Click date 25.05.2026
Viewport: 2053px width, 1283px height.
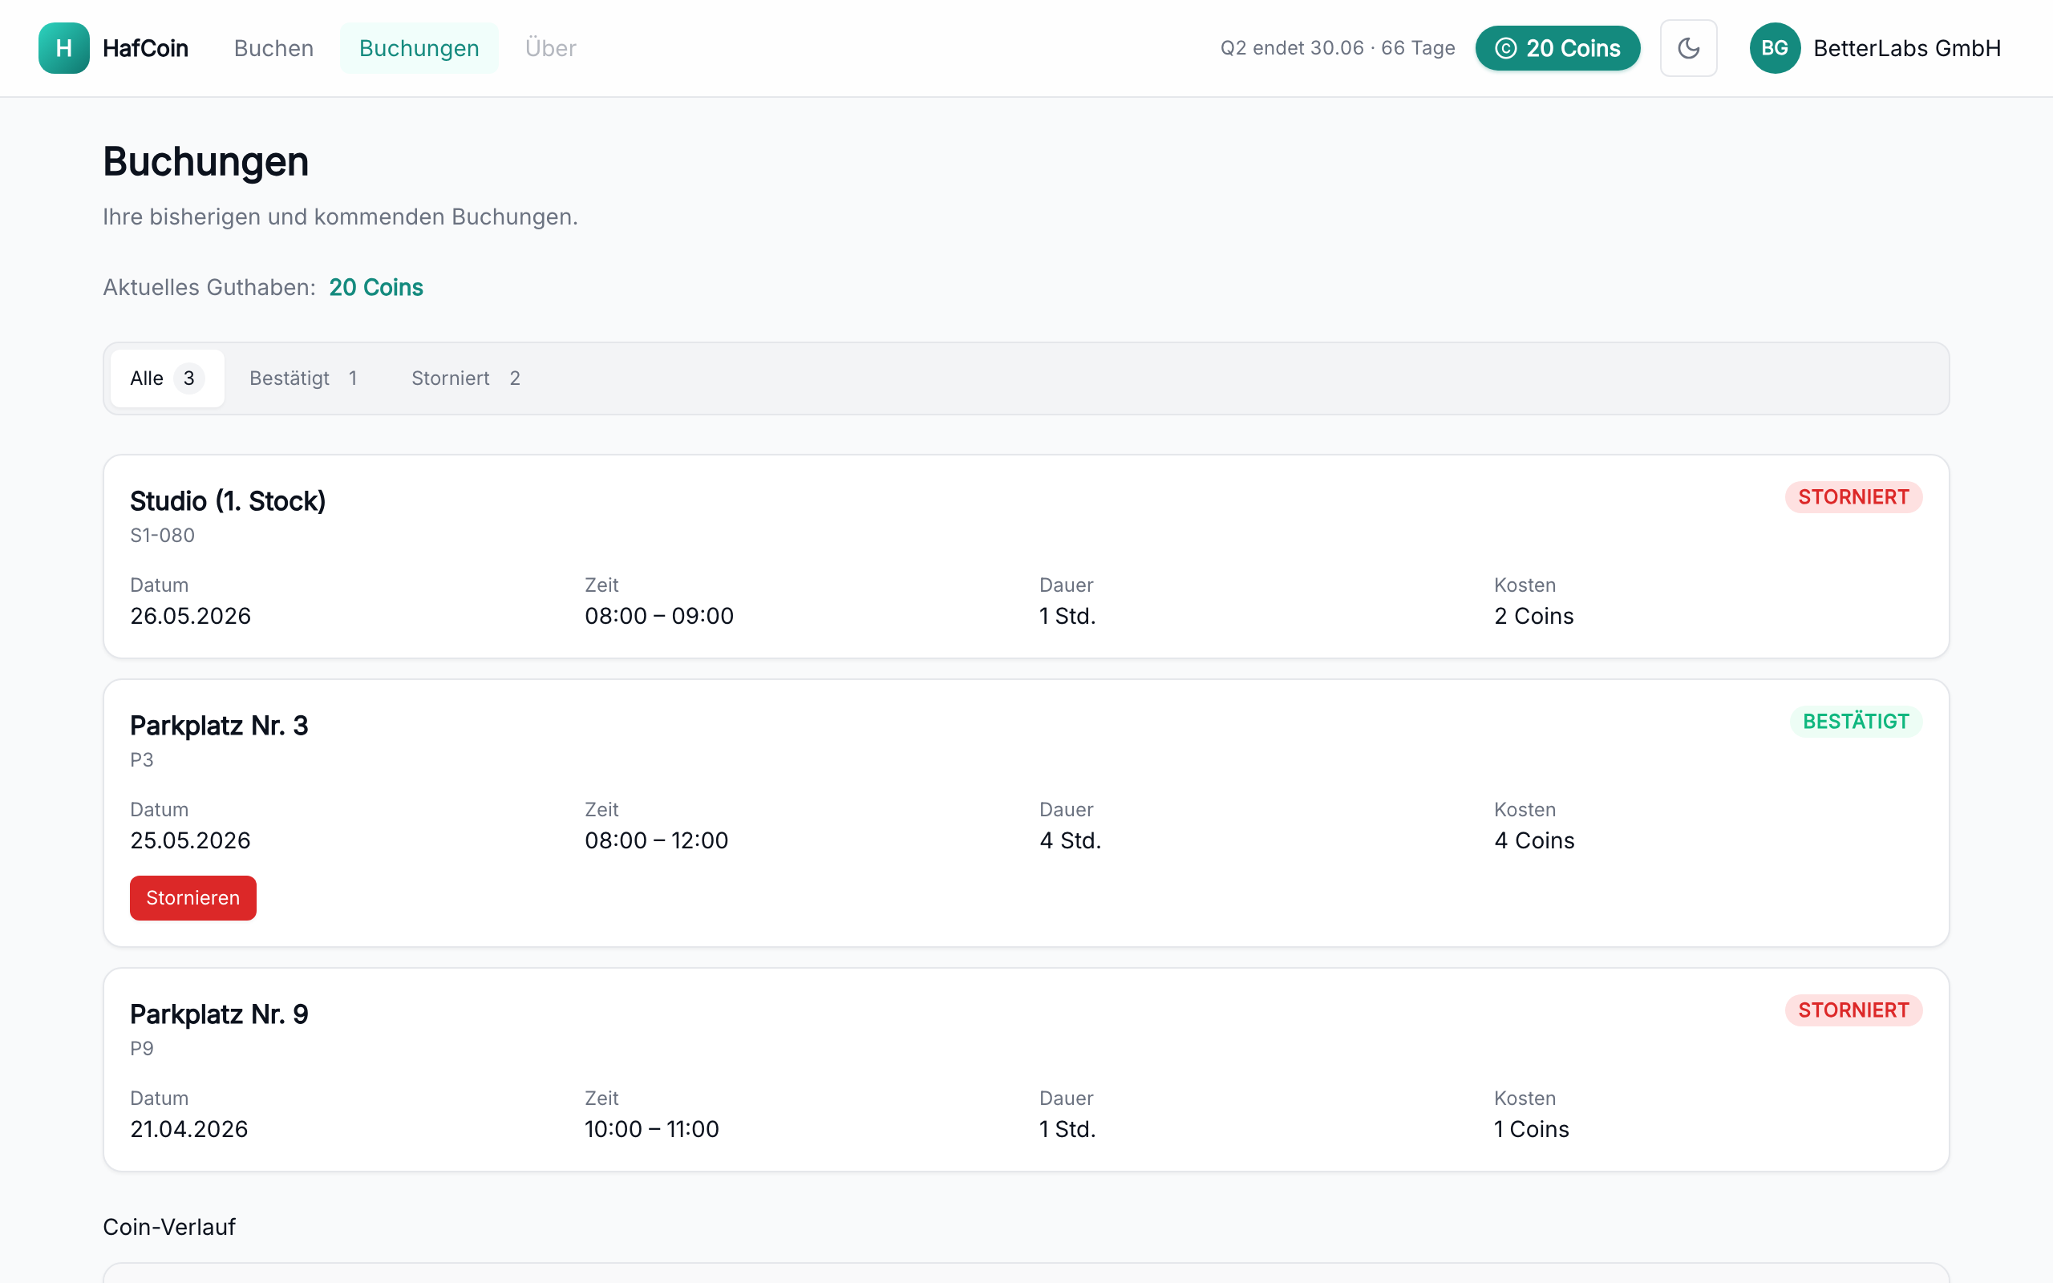(190, 840)
